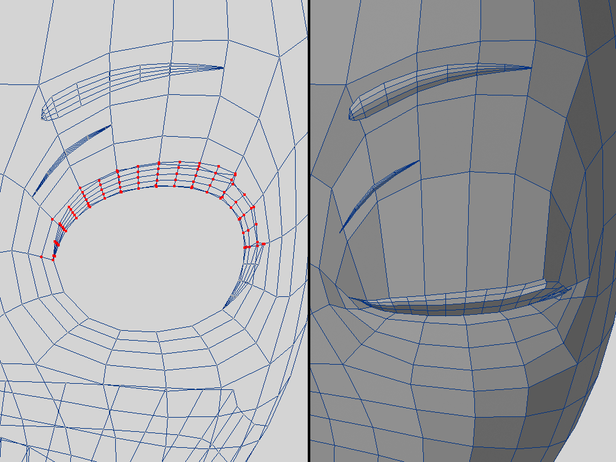Click the blunt end of the shaded eyebrow

tap(352, 113)
